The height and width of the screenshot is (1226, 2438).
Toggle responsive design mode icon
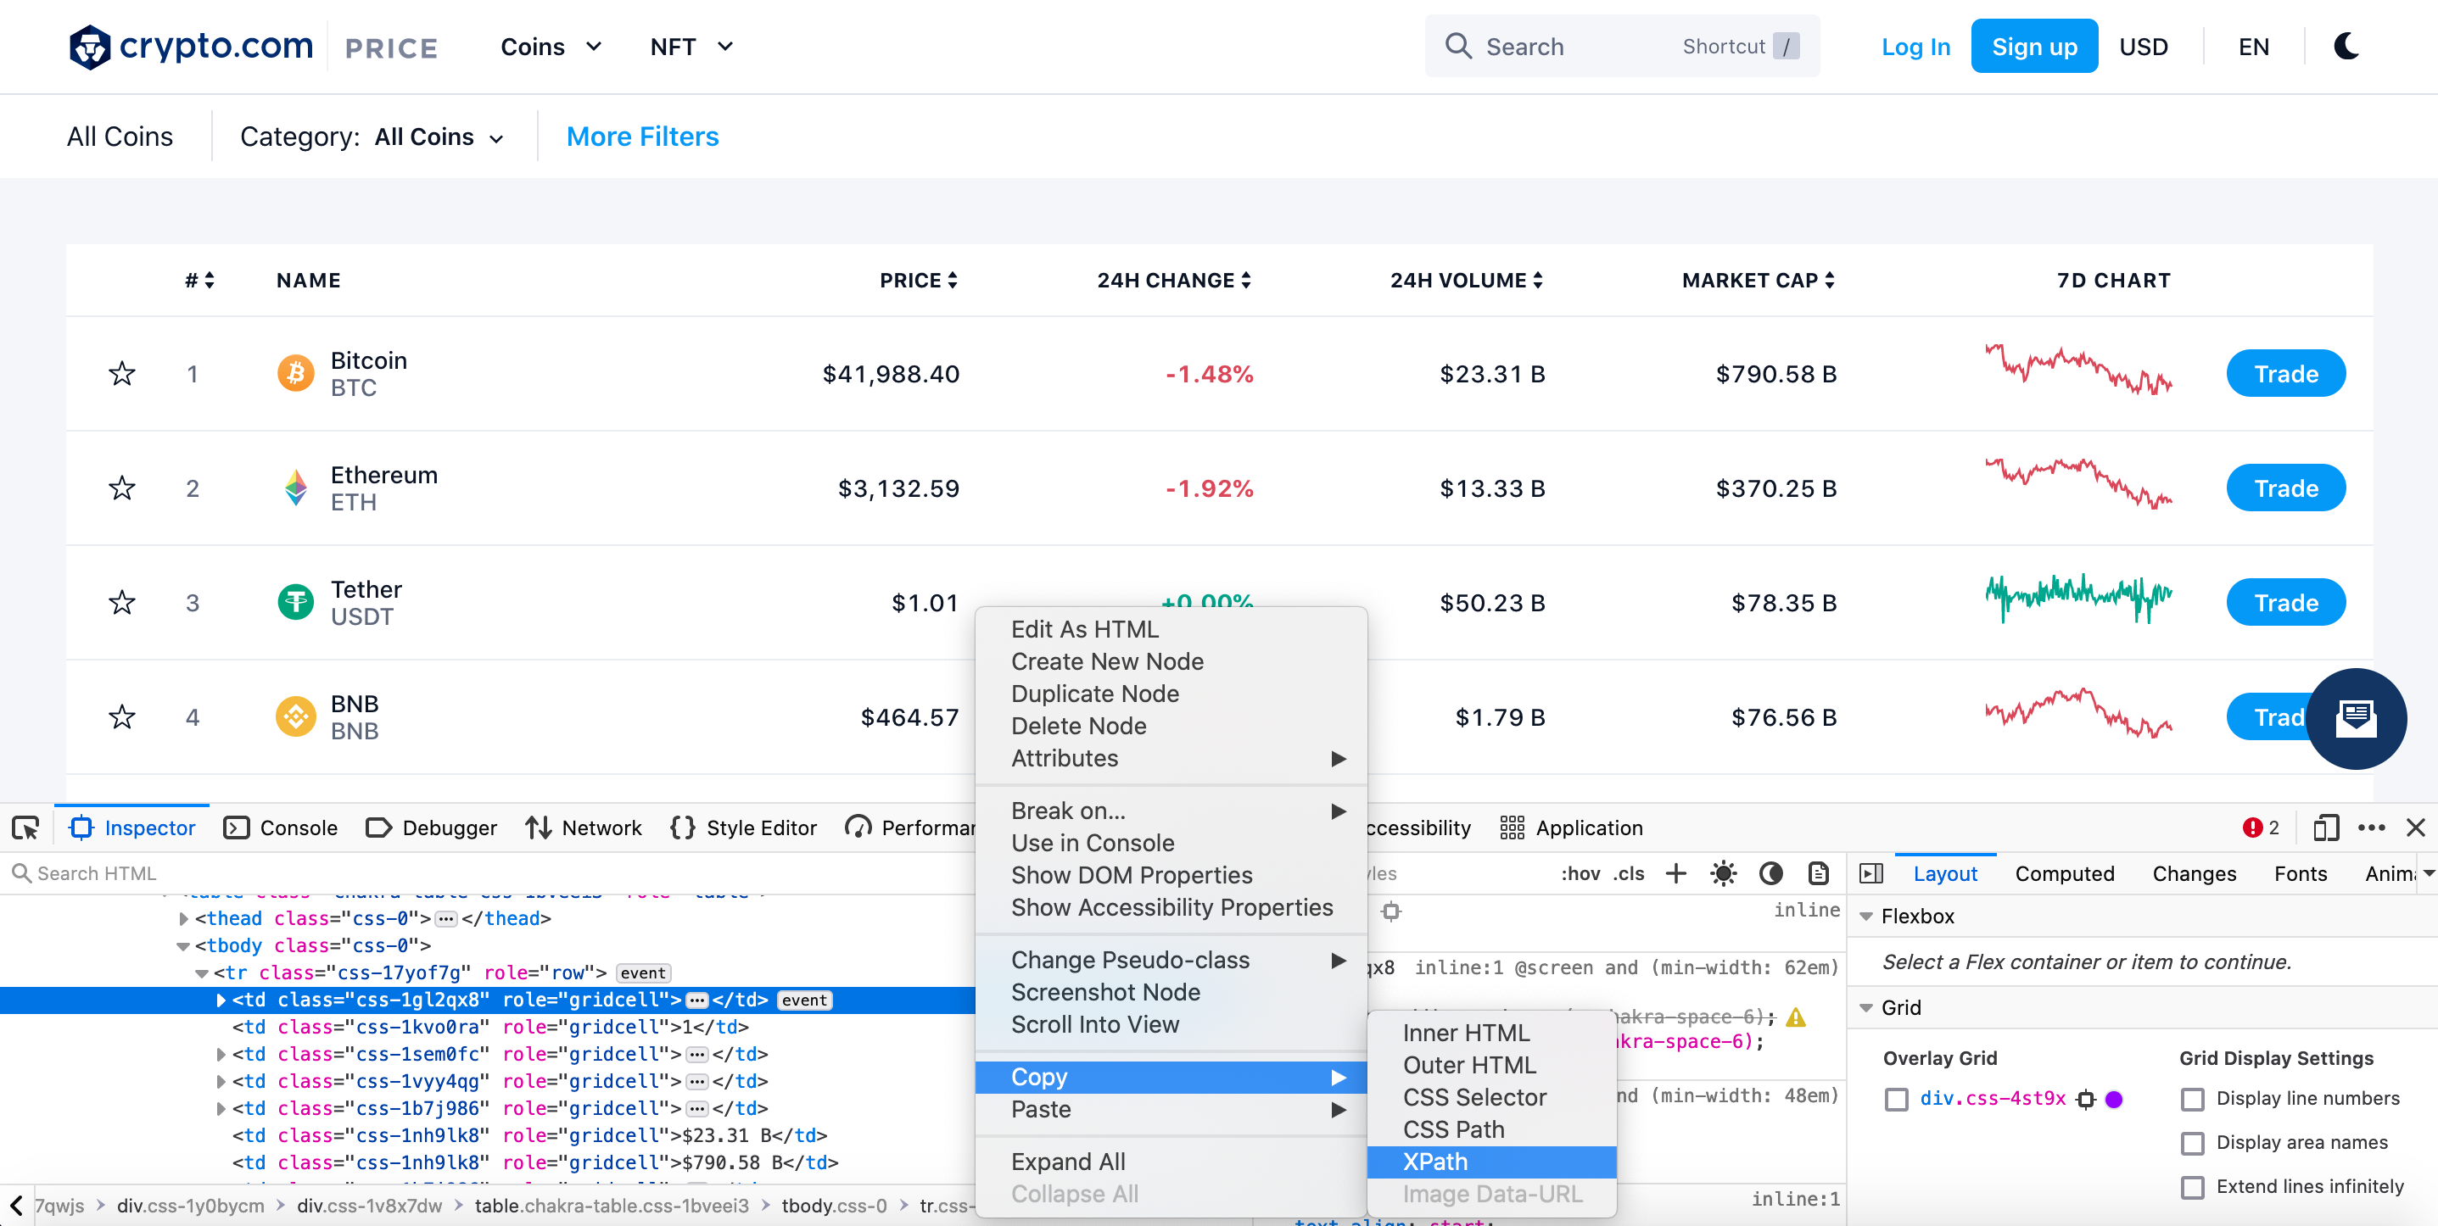click(2325, 828)
